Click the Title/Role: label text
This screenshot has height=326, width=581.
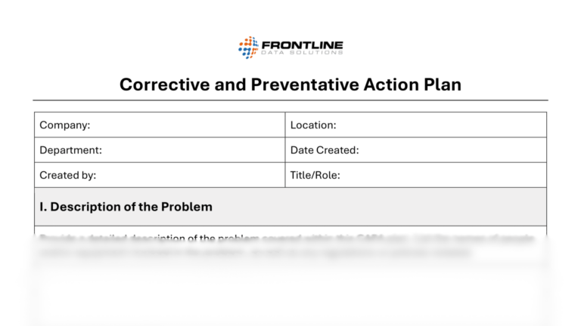click(x=315, y=175)
